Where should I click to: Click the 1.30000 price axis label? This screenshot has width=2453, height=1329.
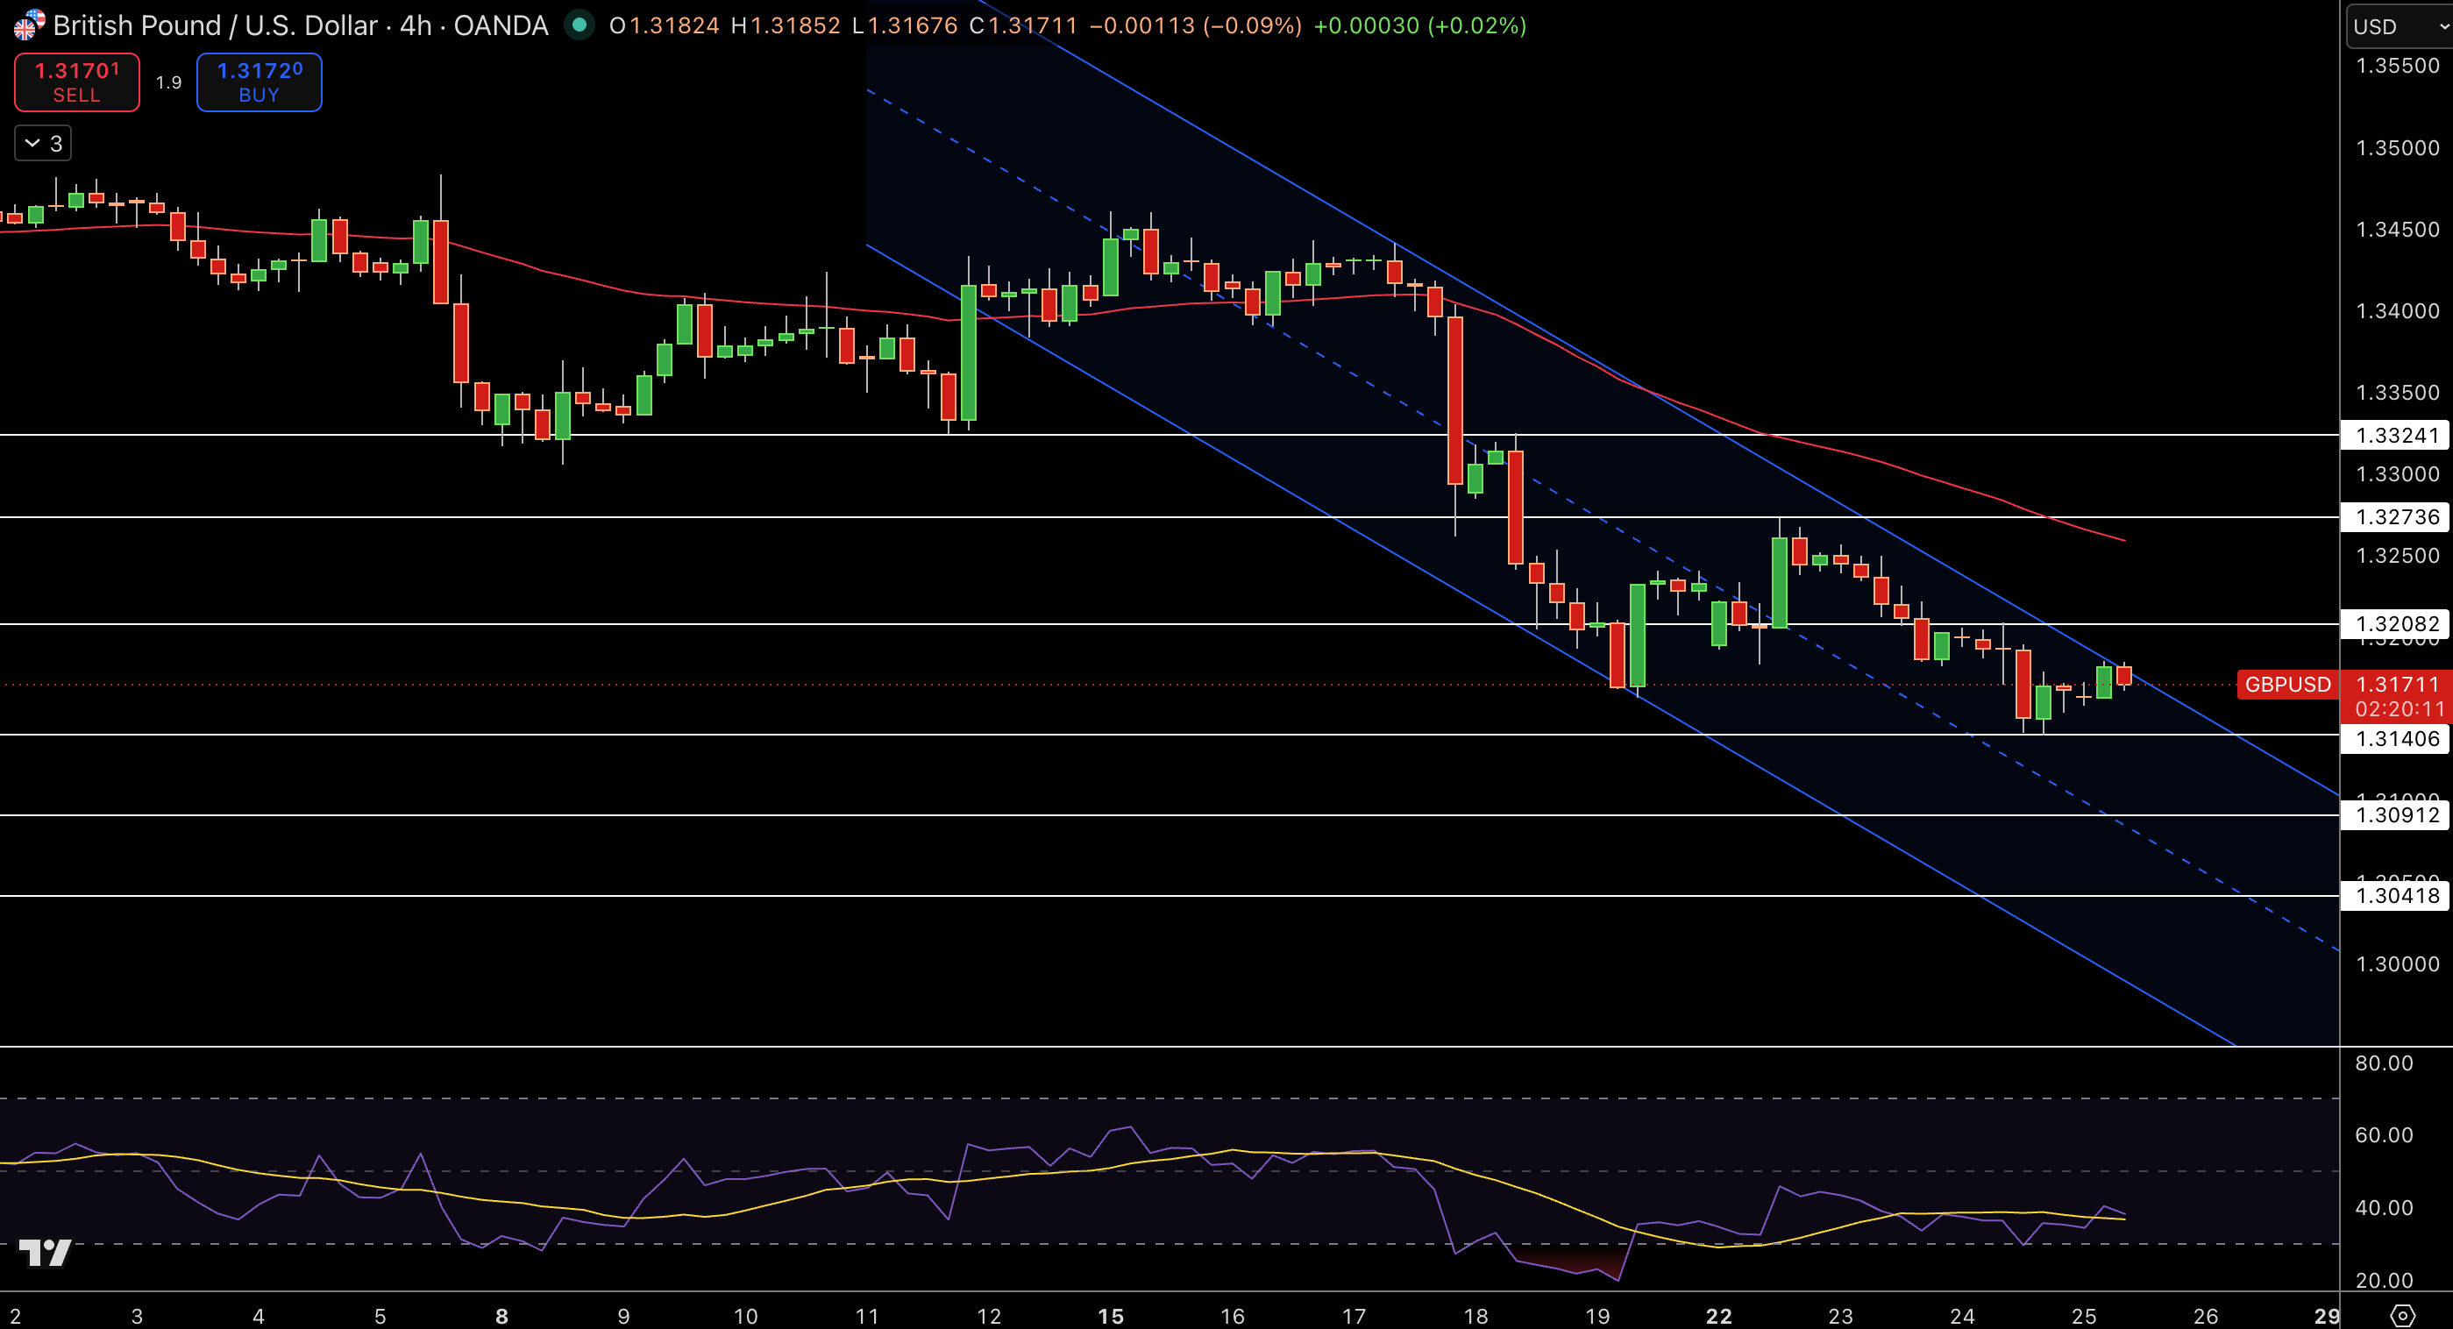2397,963
